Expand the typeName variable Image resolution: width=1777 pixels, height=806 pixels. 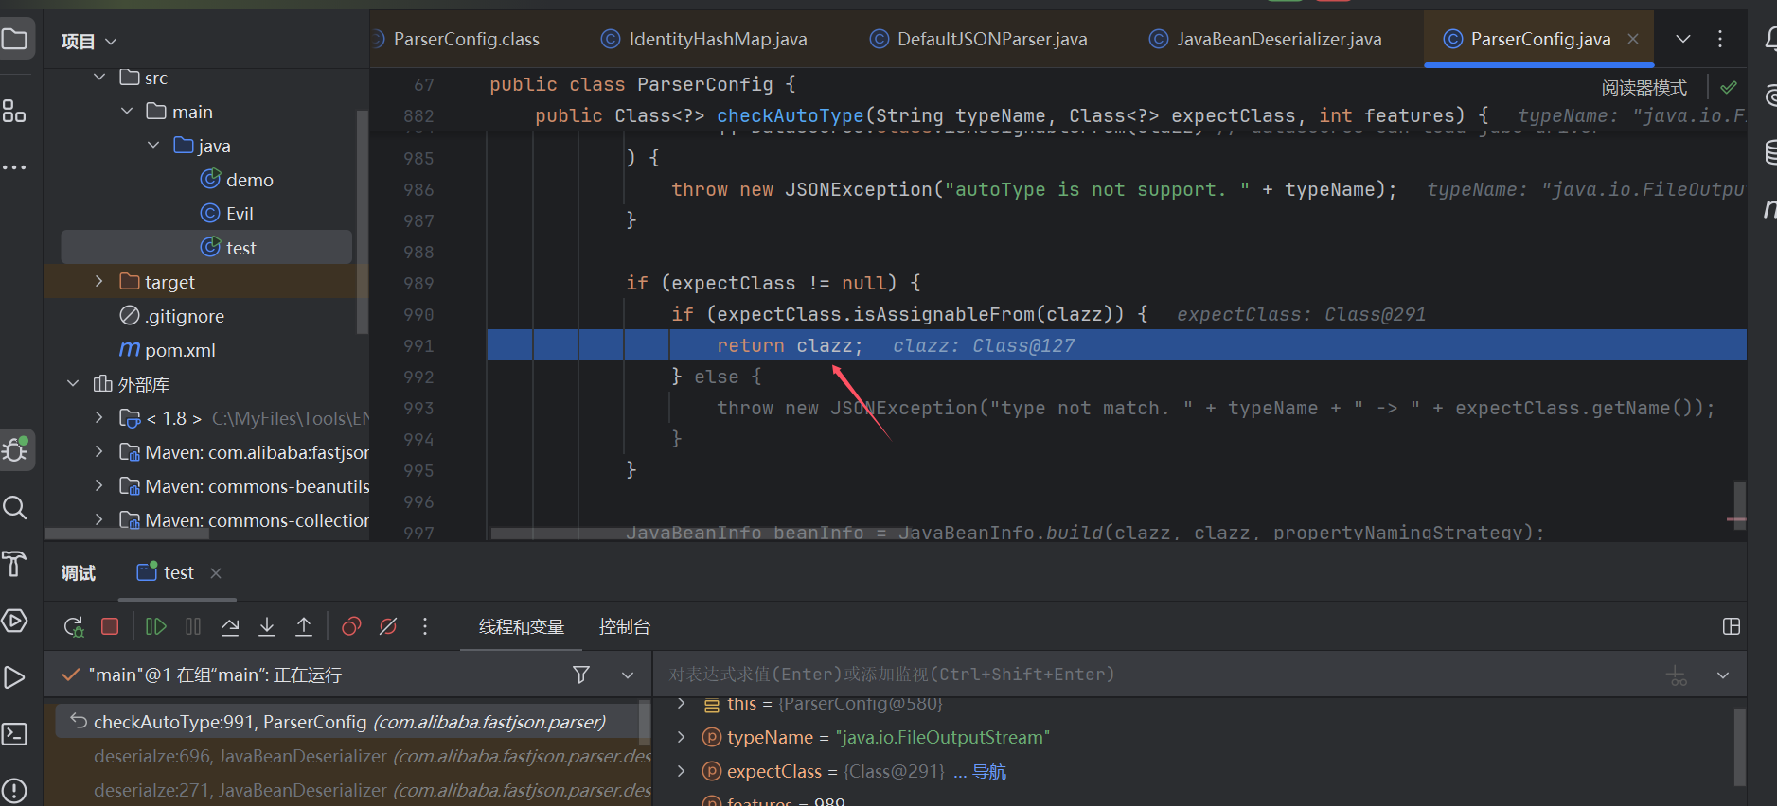681,737
